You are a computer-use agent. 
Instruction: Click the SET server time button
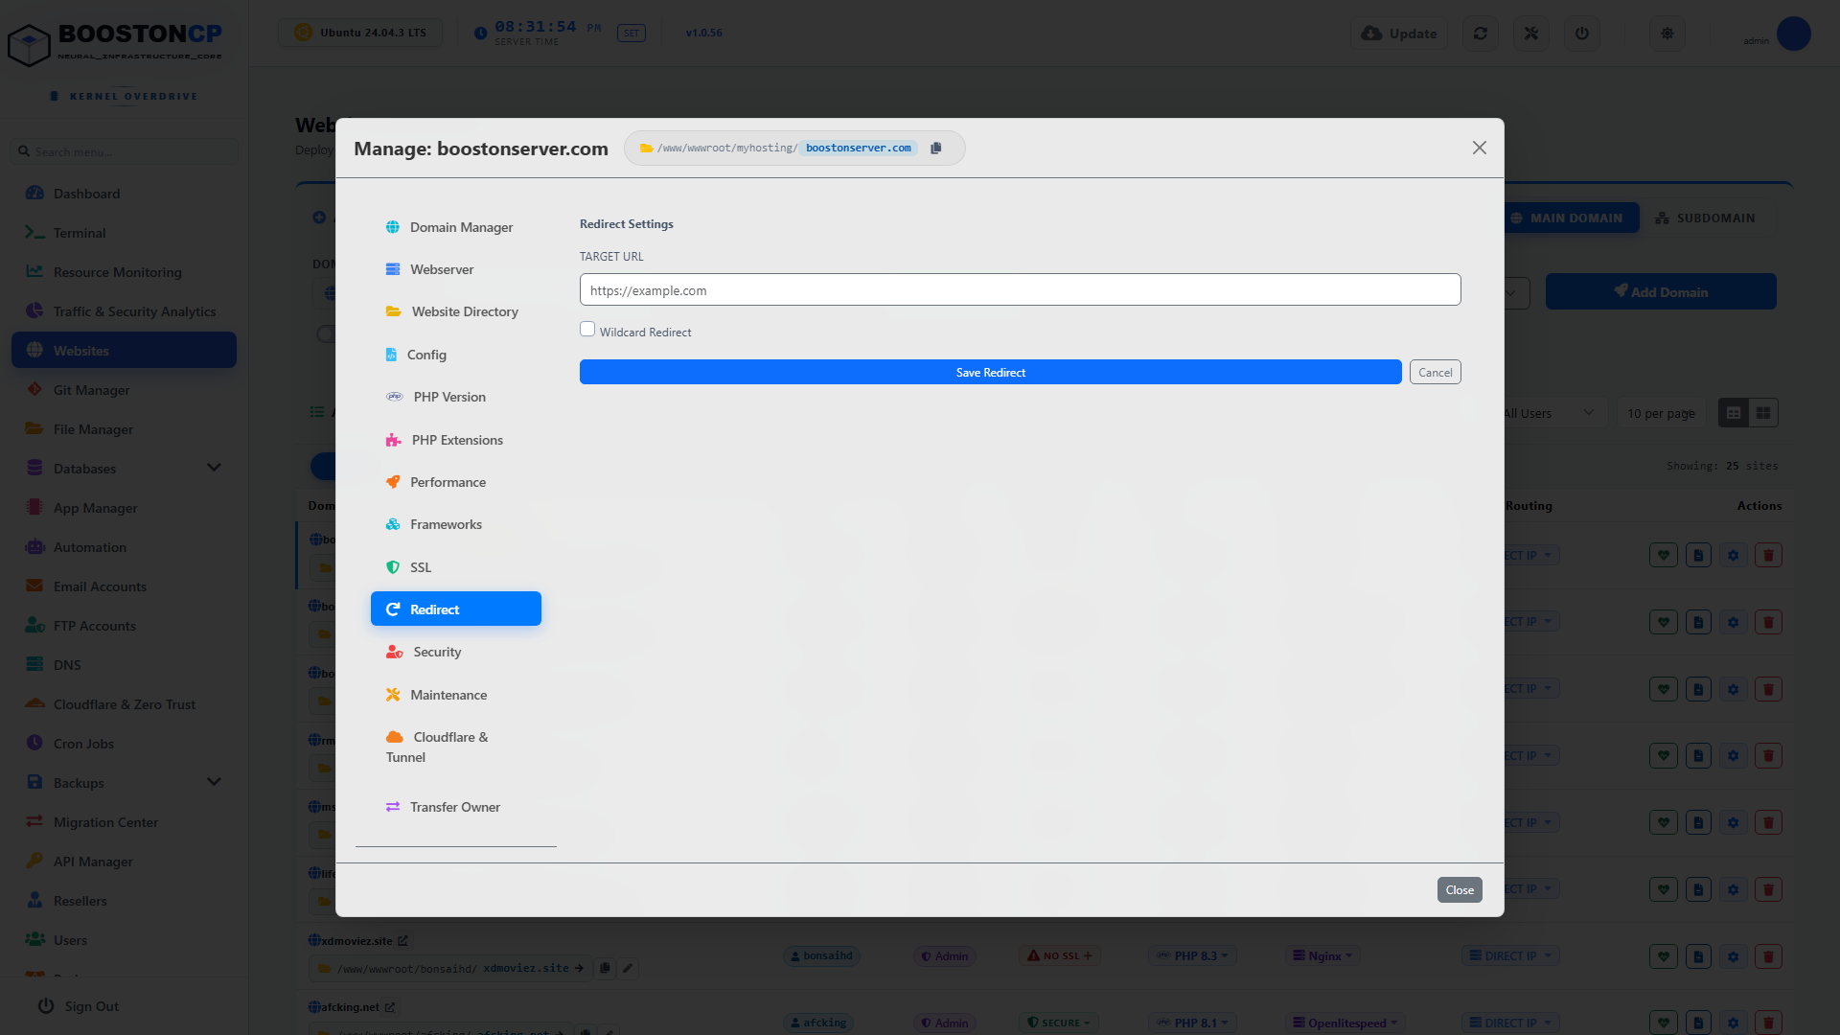coord(632,34)
